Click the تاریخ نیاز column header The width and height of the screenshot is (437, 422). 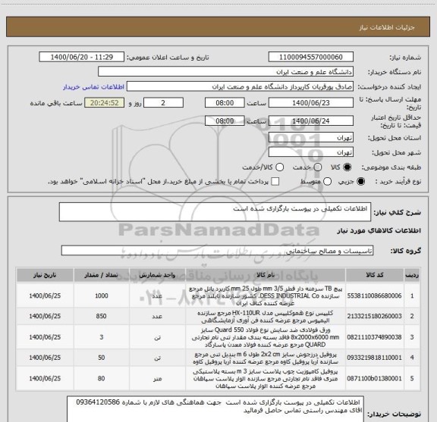coord(45,275)
